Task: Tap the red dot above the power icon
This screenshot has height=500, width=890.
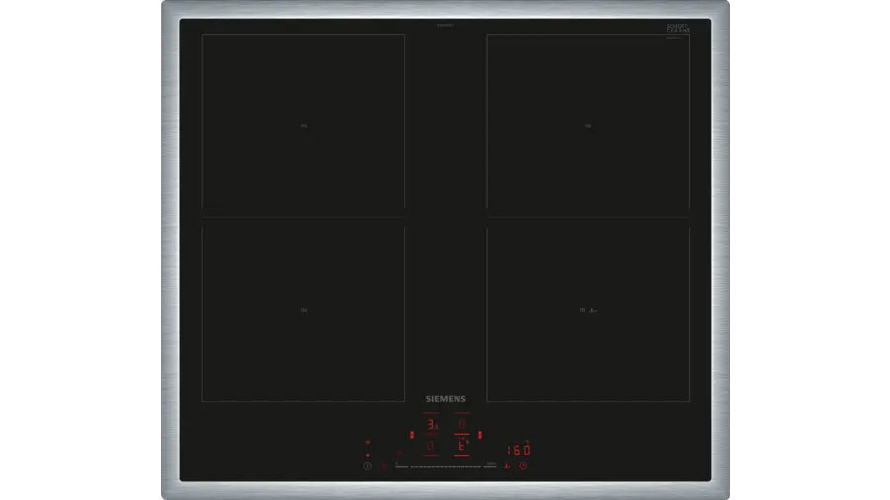Action: coord(367,455)
